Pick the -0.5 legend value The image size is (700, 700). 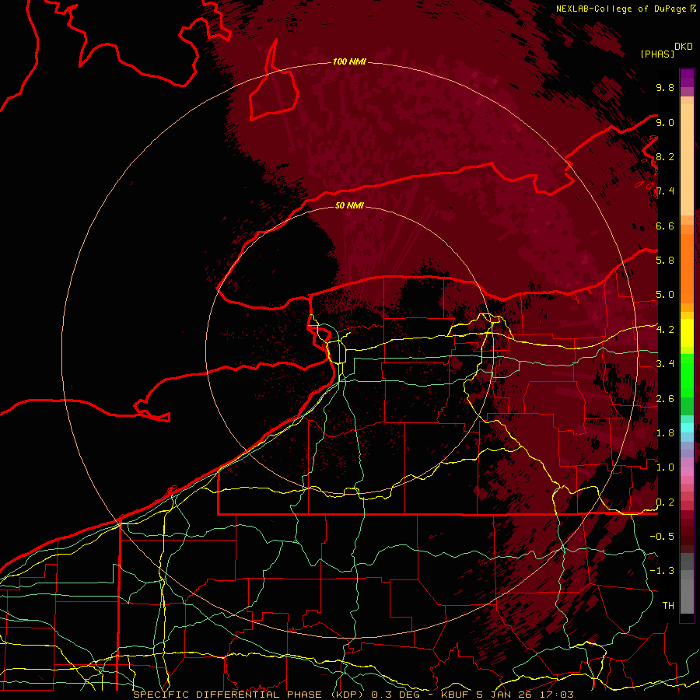(x=662, y=536)
